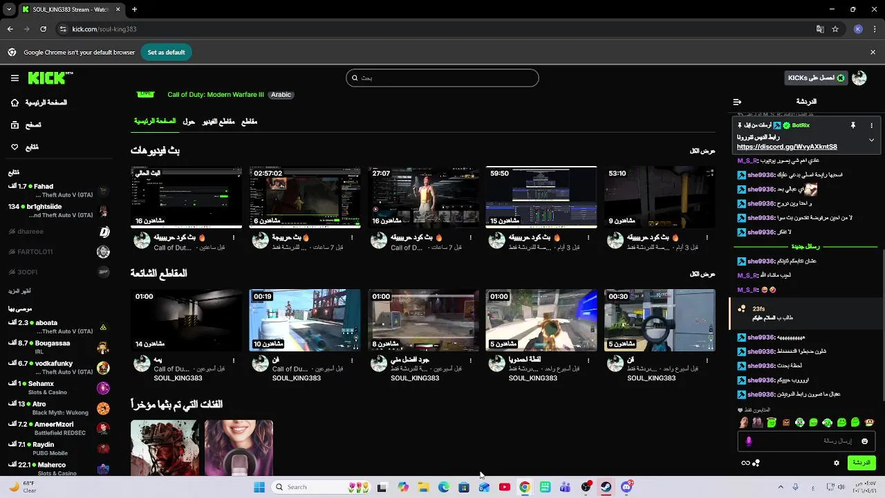Image resolution: width=885 pixels, height=498 pixels.
Task: Collapse chat using the panel arrow icon
Action: [x=737, y=102]
